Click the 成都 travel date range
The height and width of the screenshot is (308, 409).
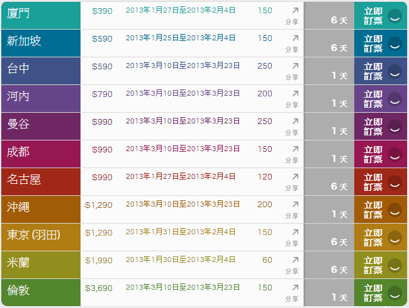[182, 149]
